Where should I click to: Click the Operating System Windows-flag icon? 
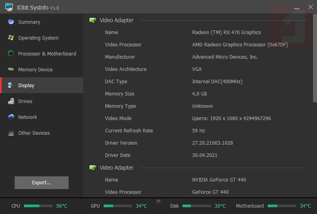point(11,38)
